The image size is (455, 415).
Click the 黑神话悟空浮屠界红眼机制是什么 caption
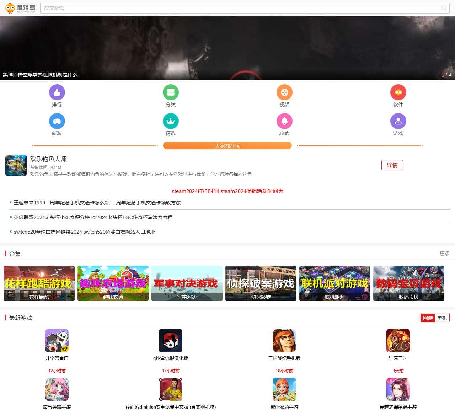(40, 75)
